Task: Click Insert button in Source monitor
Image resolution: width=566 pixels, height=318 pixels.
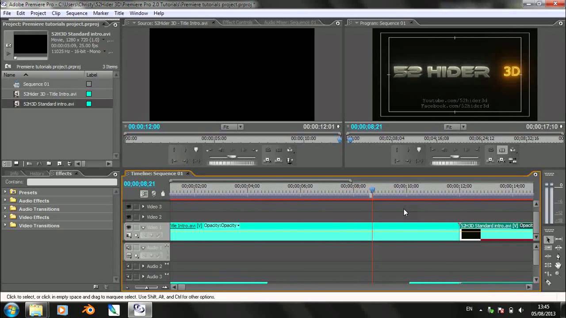Action: 268,160
